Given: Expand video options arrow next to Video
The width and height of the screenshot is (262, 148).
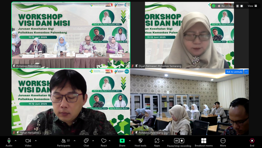Looking at the screenshot, I should coord(36,141).
